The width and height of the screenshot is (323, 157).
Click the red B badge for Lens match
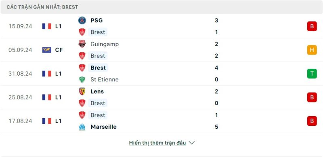pos(312,97)
